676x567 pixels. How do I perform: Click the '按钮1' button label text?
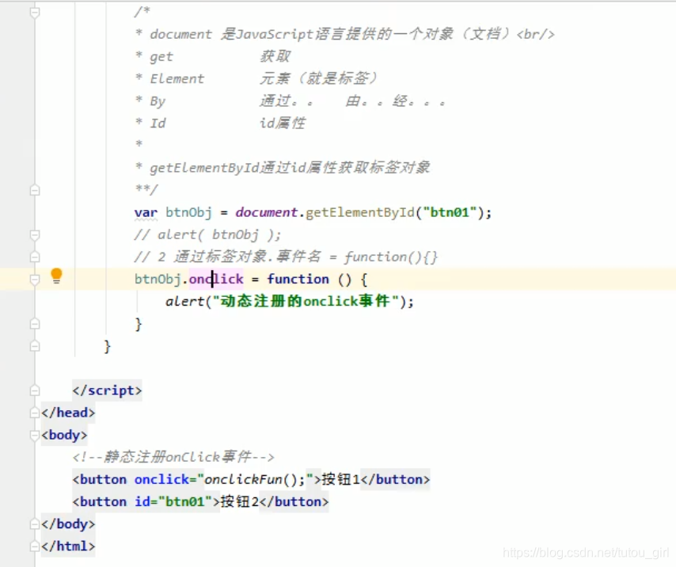click(x=341, y=479)
